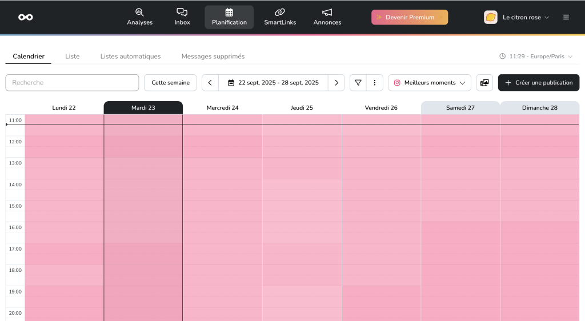Expand the Meilleurs moments dropdown

pyautogui.click(x=430, y=83)
